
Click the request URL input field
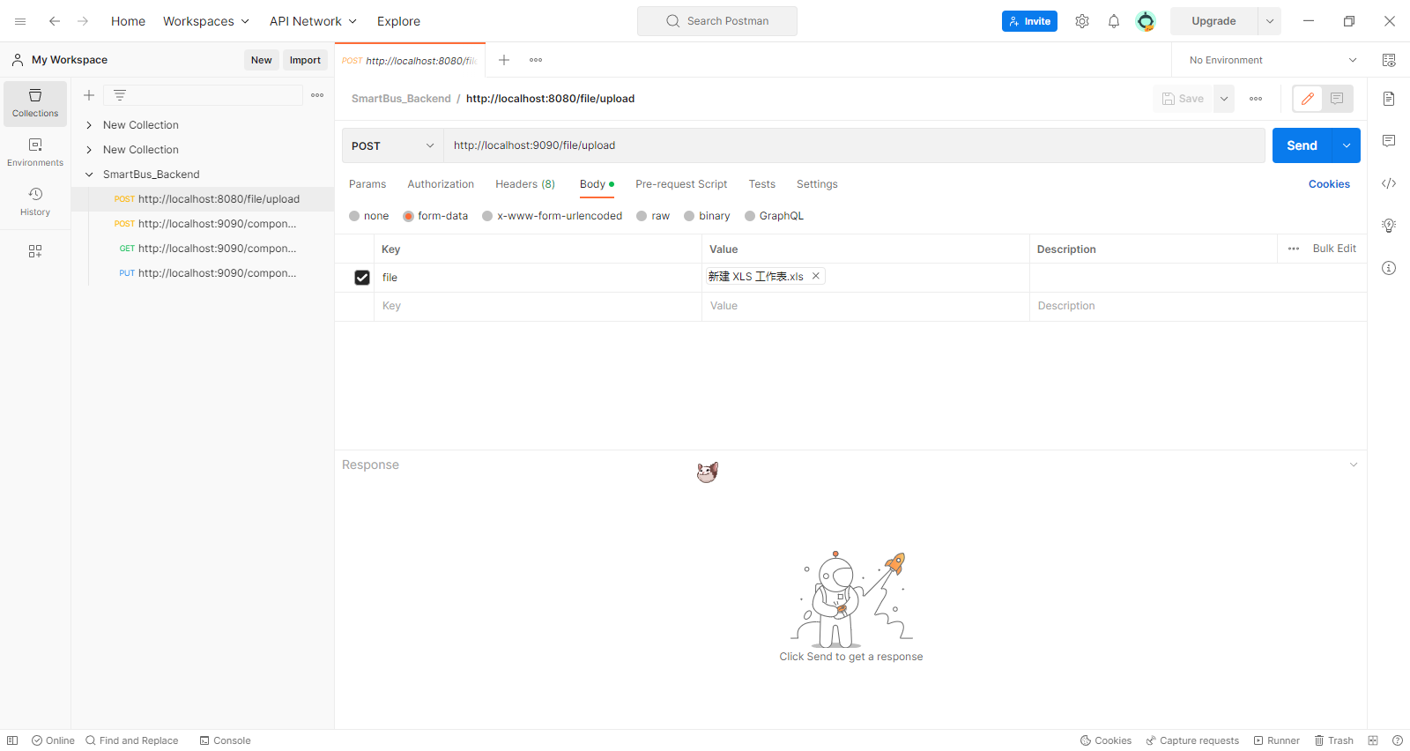(853, 145)
